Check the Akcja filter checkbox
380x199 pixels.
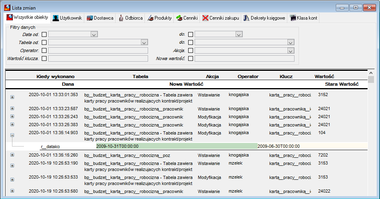click(191, 50)
